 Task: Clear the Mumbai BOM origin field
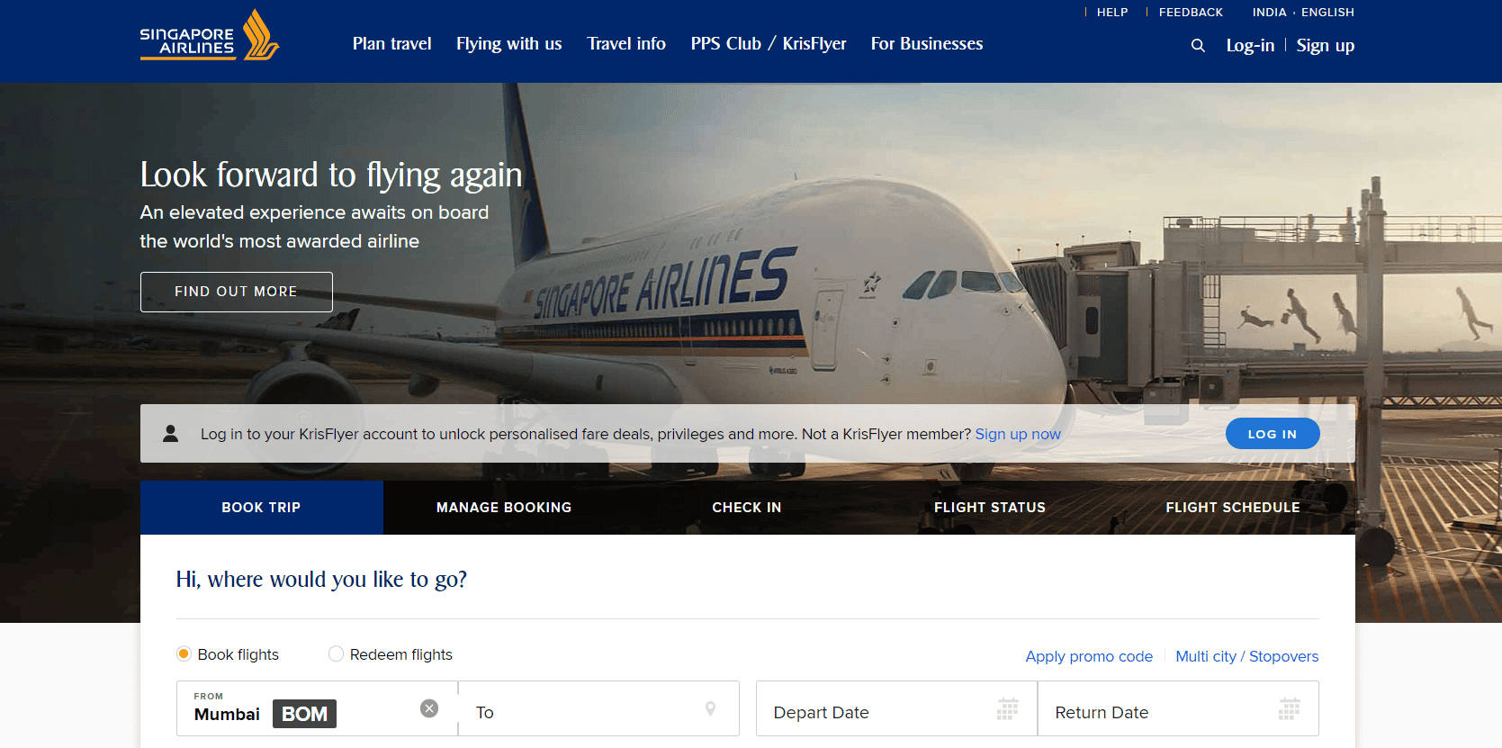(x=429, y=708)
